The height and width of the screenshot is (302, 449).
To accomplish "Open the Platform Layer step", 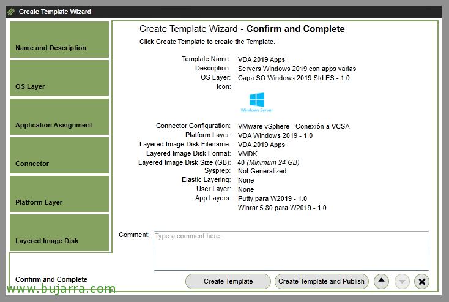I will click(59, 194).
